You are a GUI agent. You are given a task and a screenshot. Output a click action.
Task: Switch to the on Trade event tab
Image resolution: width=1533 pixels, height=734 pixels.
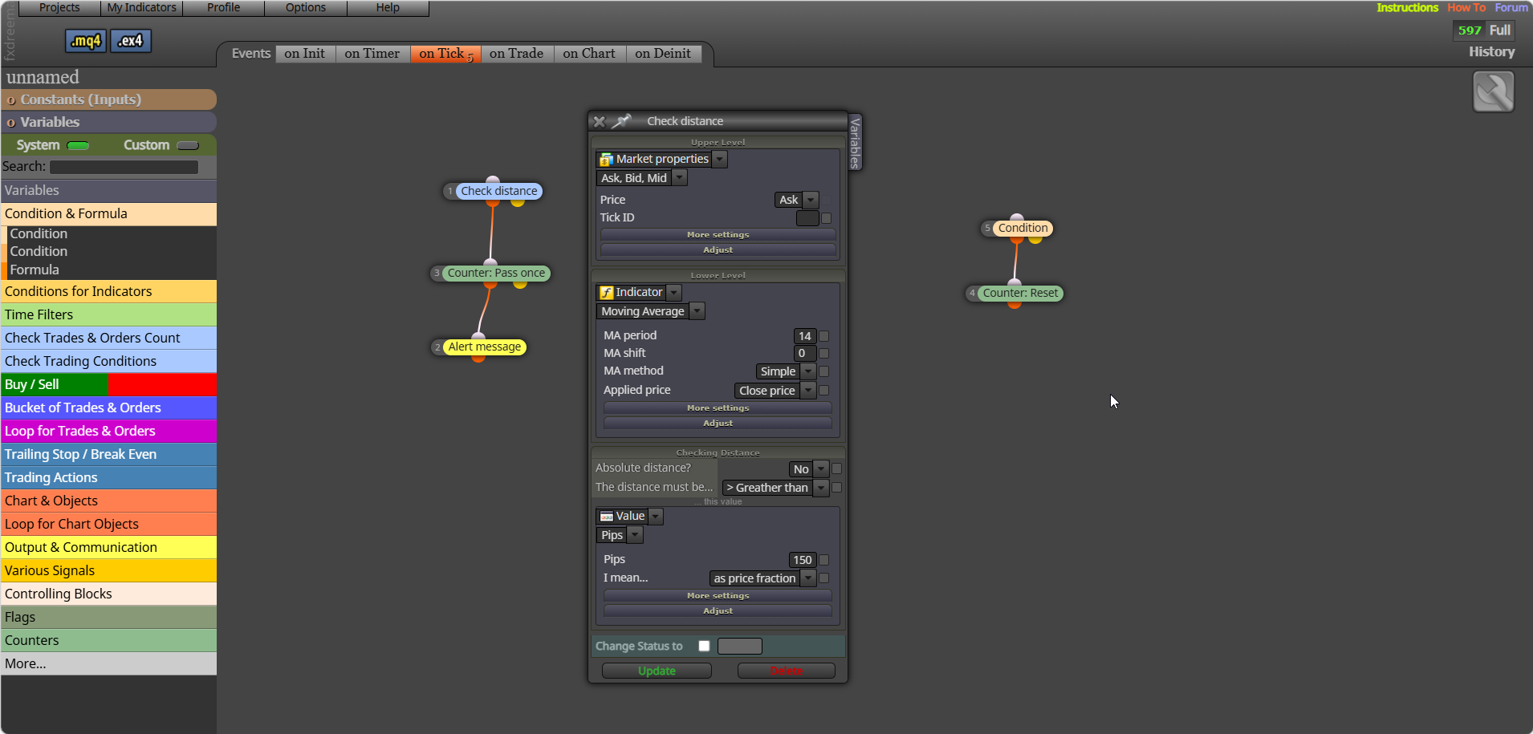click(x=517, y=54)
